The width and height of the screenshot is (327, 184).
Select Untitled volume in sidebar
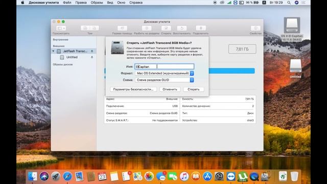[x=72, y=57]
